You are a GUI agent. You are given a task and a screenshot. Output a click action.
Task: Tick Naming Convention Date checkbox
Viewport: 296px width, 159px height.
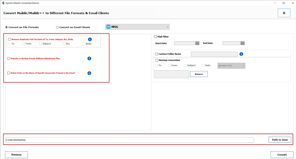[203, 65]
